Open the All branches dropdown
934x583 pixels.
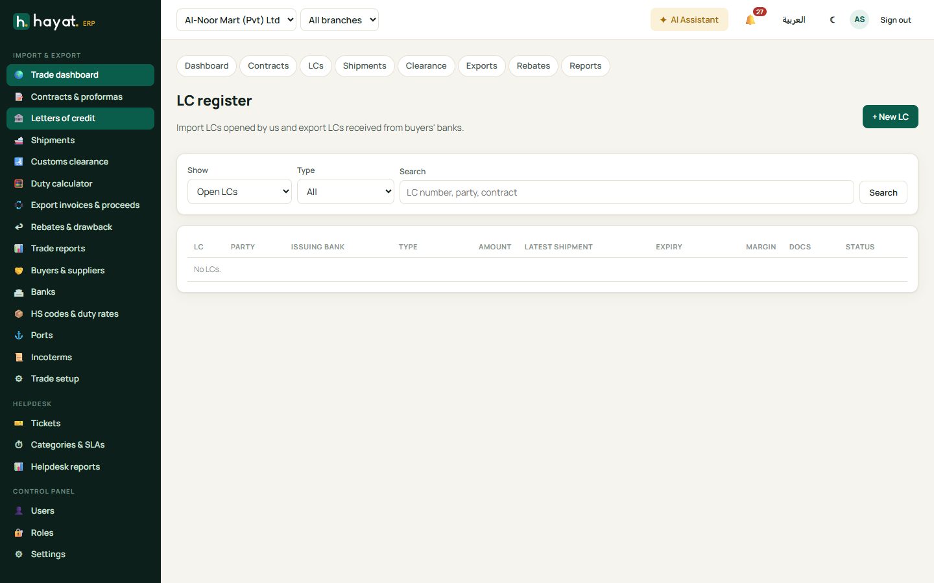click(x=339, y=20)
